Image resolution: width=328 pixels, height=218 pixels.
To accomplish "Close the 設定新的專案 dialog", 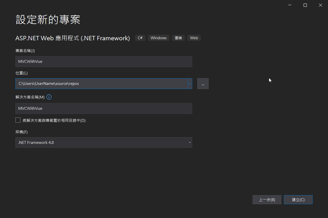I will coord(320,5).
